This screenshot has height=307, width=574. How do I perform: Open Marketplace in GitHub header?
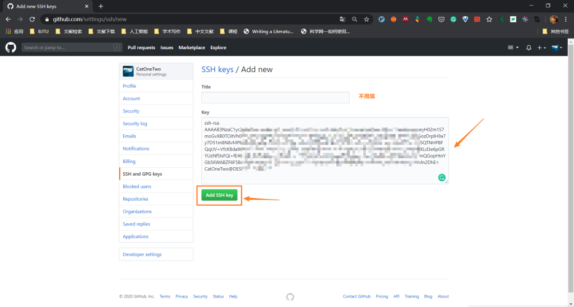pos(192,48)
